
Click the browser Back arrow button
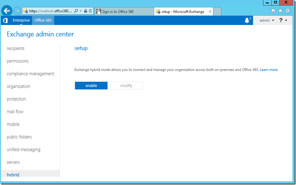(7, 11)
